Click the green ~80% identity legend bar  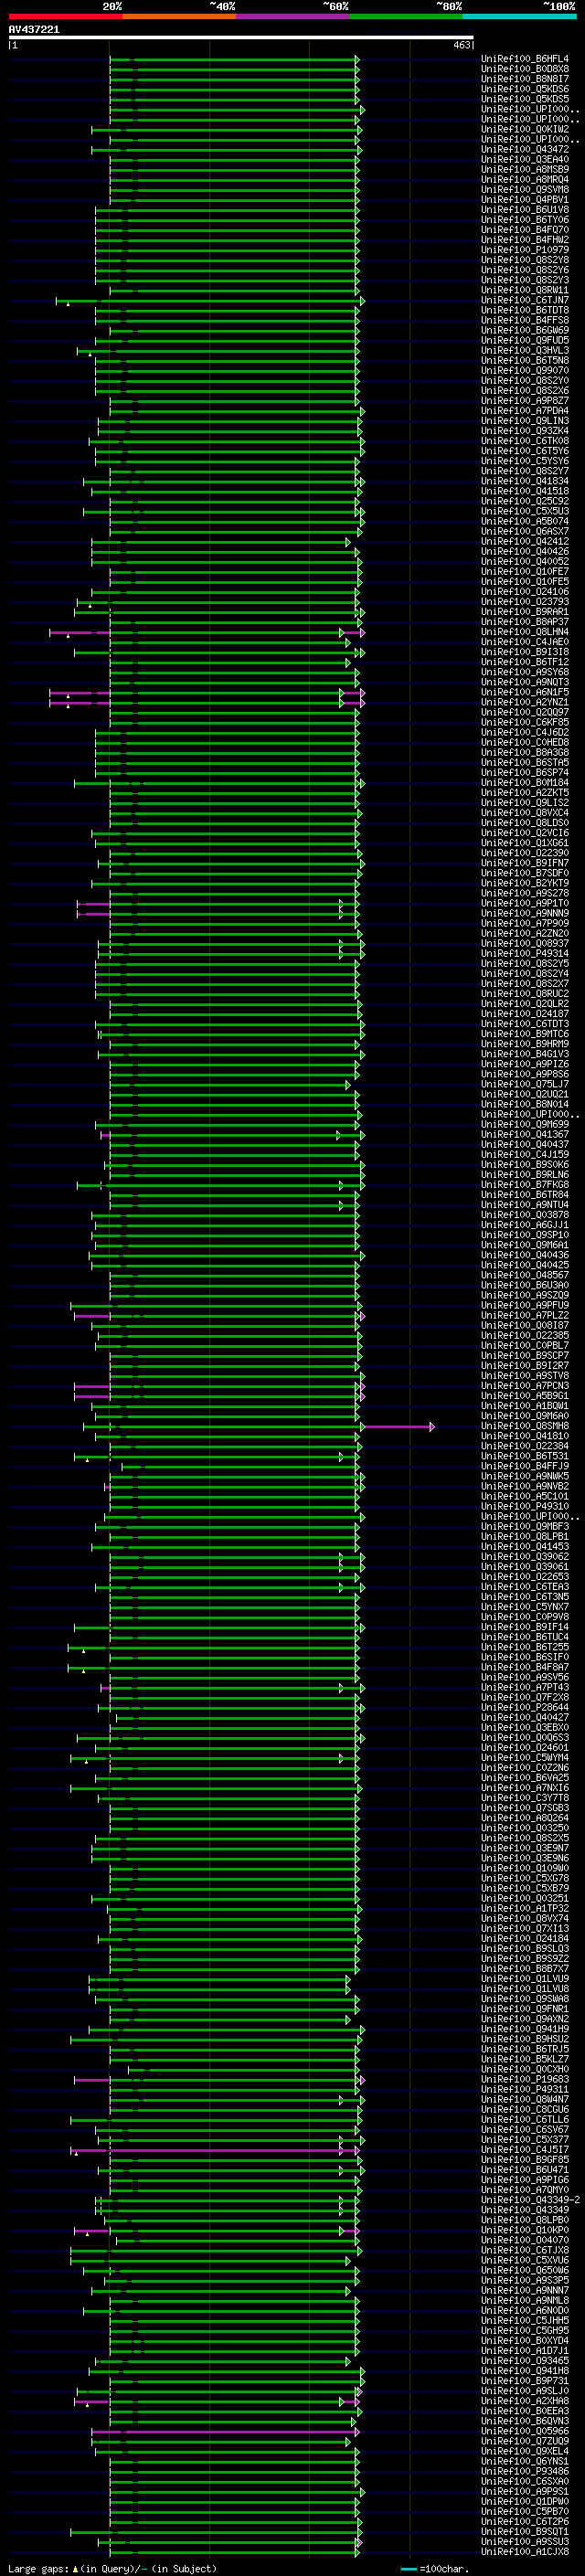click(x=406, y=16)
